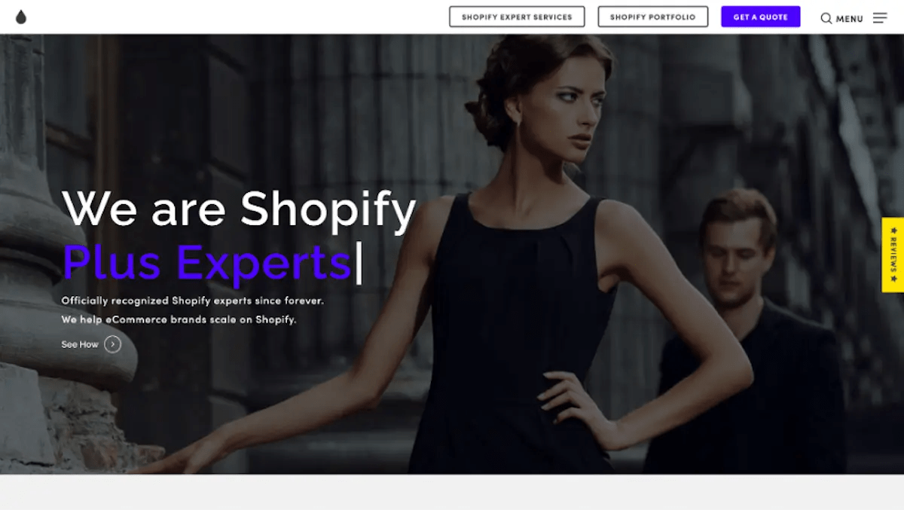Open Shopify Expert Services

click(517, 17)
